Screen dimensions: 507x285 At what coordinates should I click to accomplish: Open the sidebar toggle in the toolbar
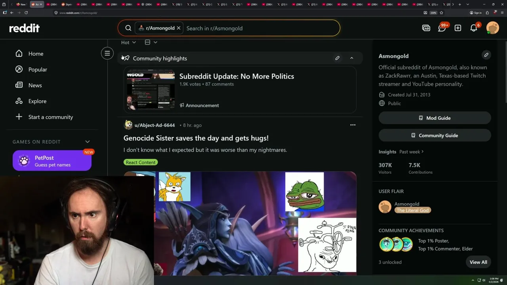point(4,13)
